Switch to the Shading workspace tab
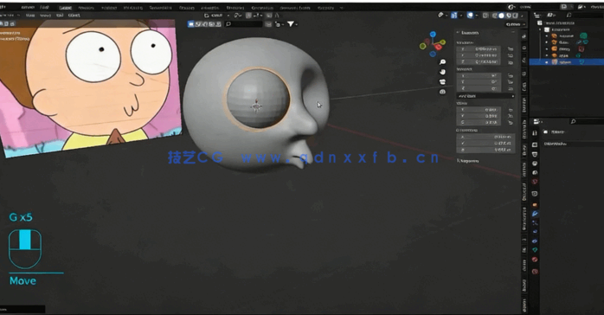The image size is (604, 315). [188, 8]
